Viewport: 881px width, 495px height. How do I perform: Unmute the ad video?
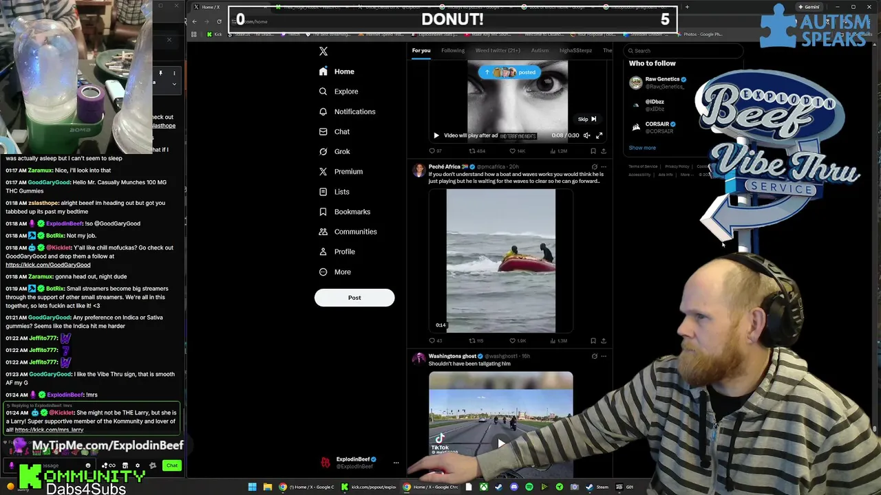click(586, 135)
